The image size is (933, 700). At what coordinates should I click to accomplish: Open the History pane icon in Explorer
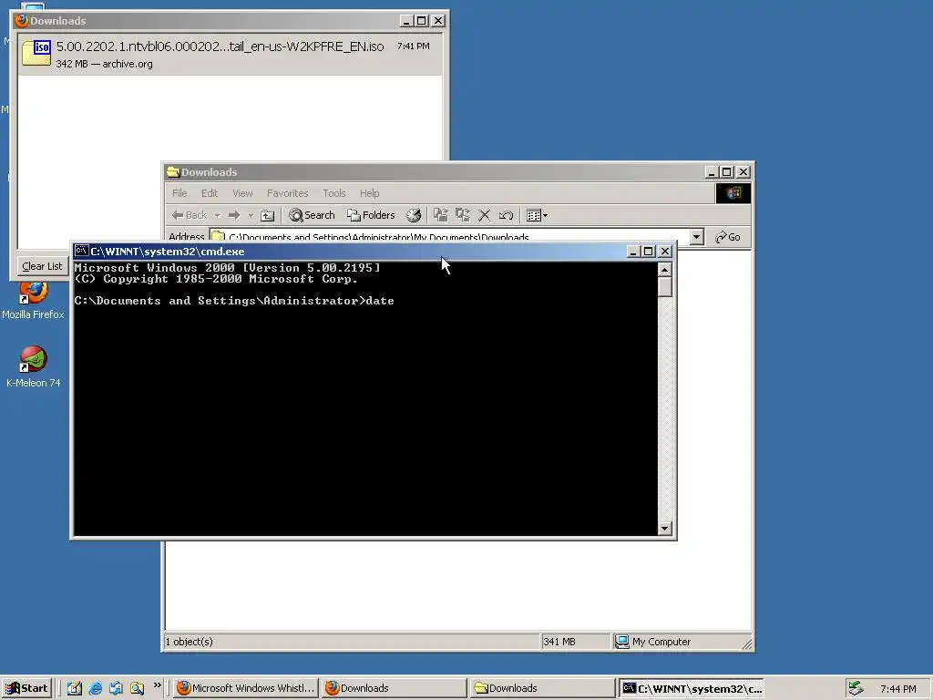(x=414, y=215)
